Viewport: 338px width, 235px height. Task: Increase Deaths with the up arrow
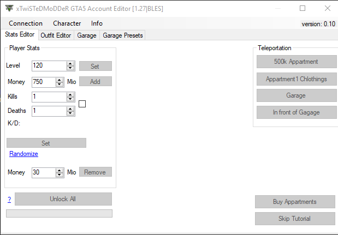click(70, 109)
